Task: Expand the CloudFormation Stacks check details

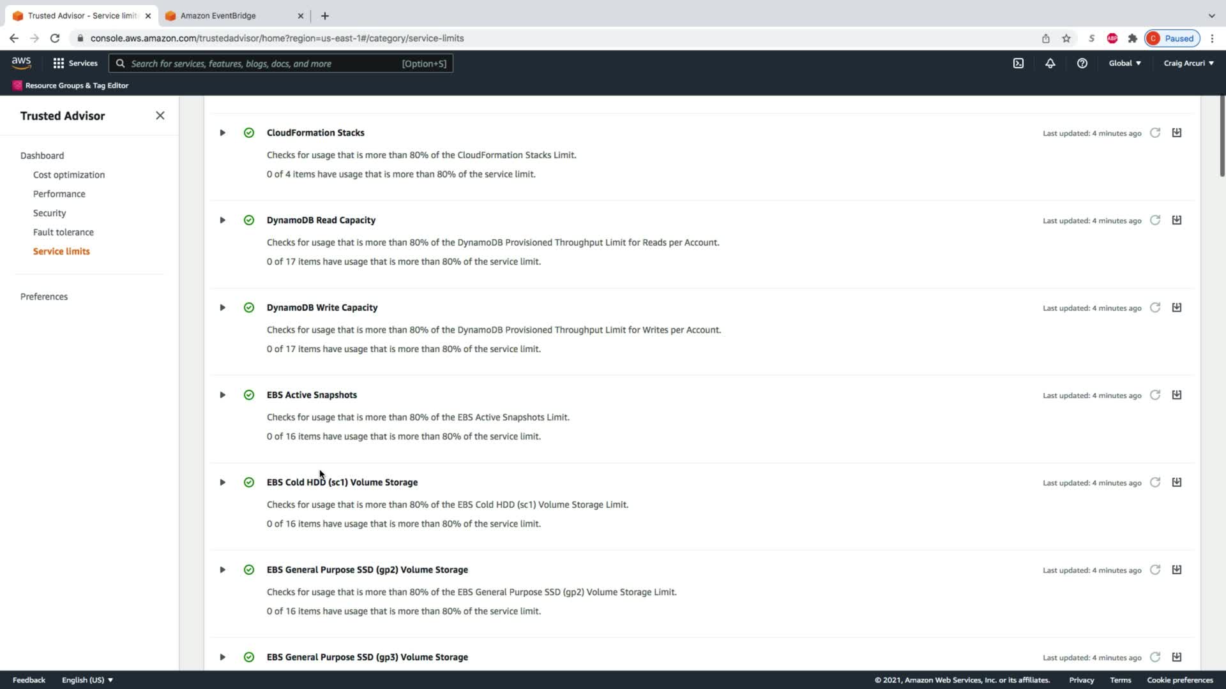Action: [x=222, y=133]
